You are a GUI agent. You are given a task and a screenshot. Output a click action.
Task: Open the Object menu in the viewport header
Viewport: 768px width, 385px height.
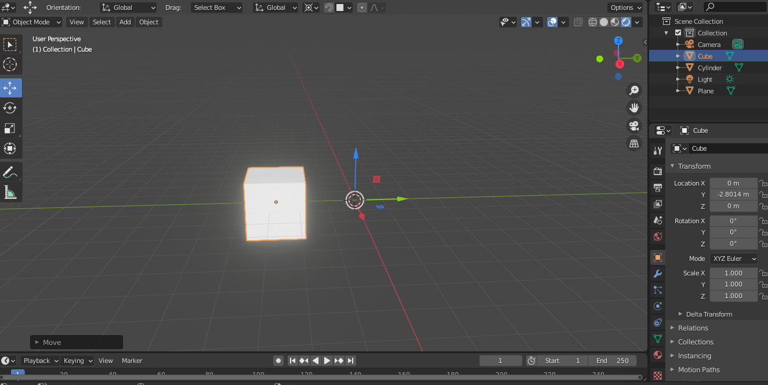pos(148,21)
